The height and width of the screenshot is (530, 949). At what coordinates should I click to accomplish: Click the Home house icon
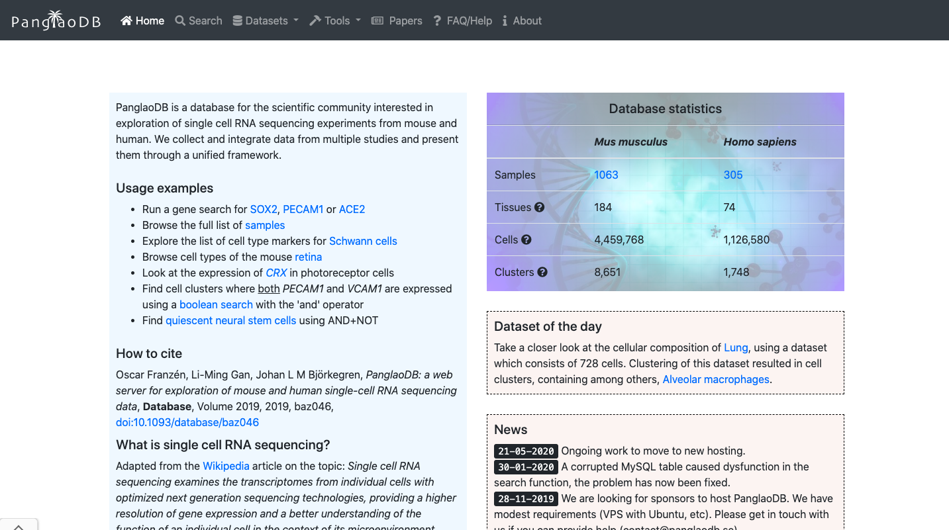click(x=126, y=21)
